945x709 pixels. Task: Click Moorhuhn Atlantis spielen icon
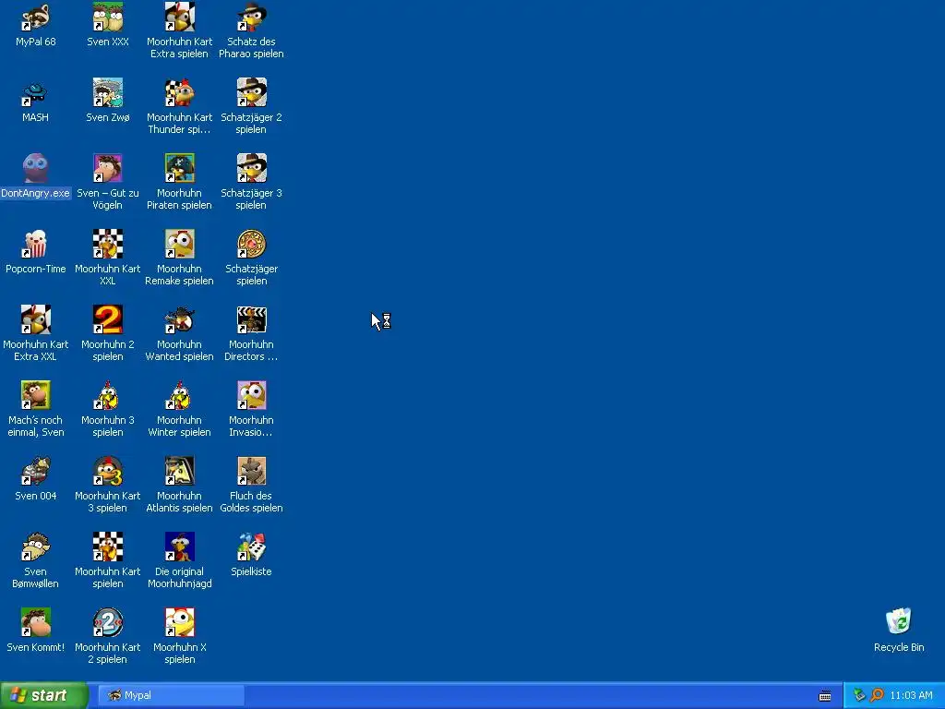(x=180, y=471)
